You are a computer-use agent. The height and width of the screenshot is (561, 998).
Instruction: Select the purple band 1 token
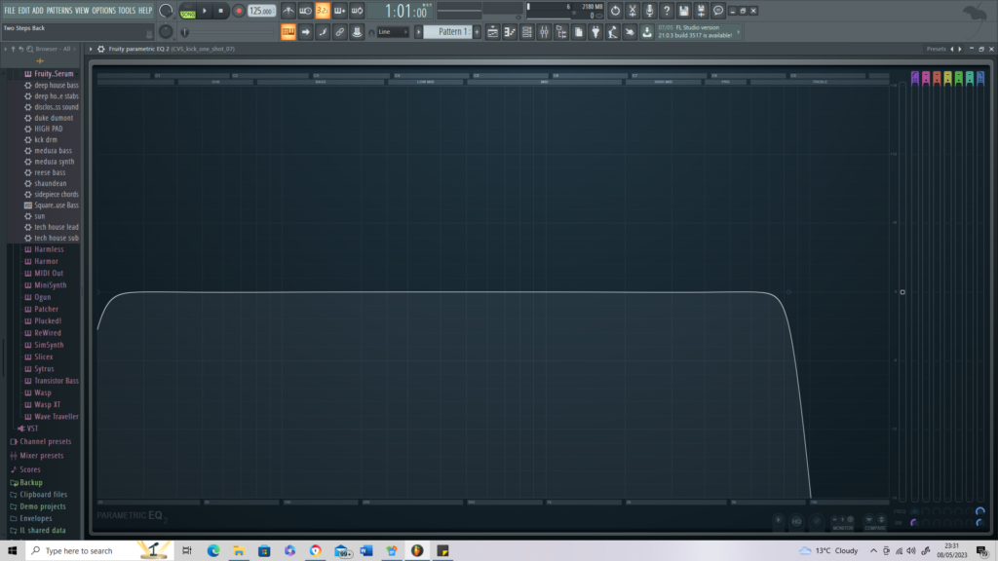tap(915, 78)
